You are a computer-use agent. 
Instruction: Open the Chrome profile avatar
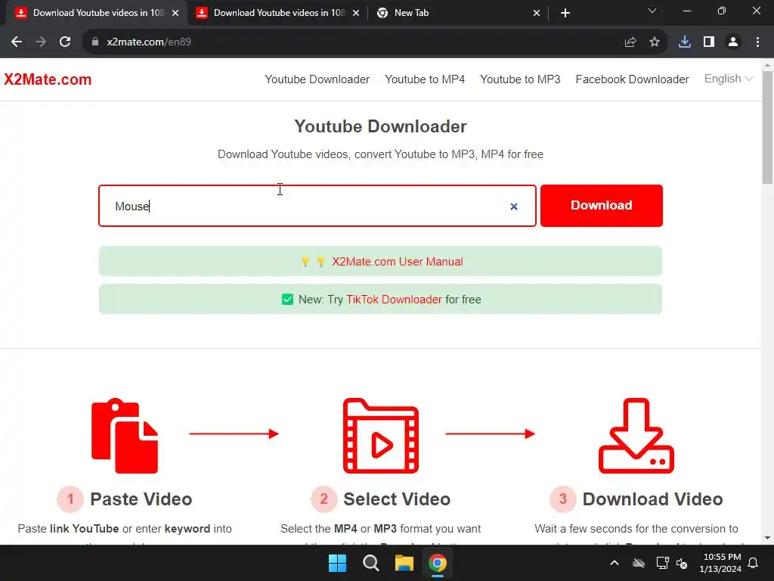coord(733,42)
